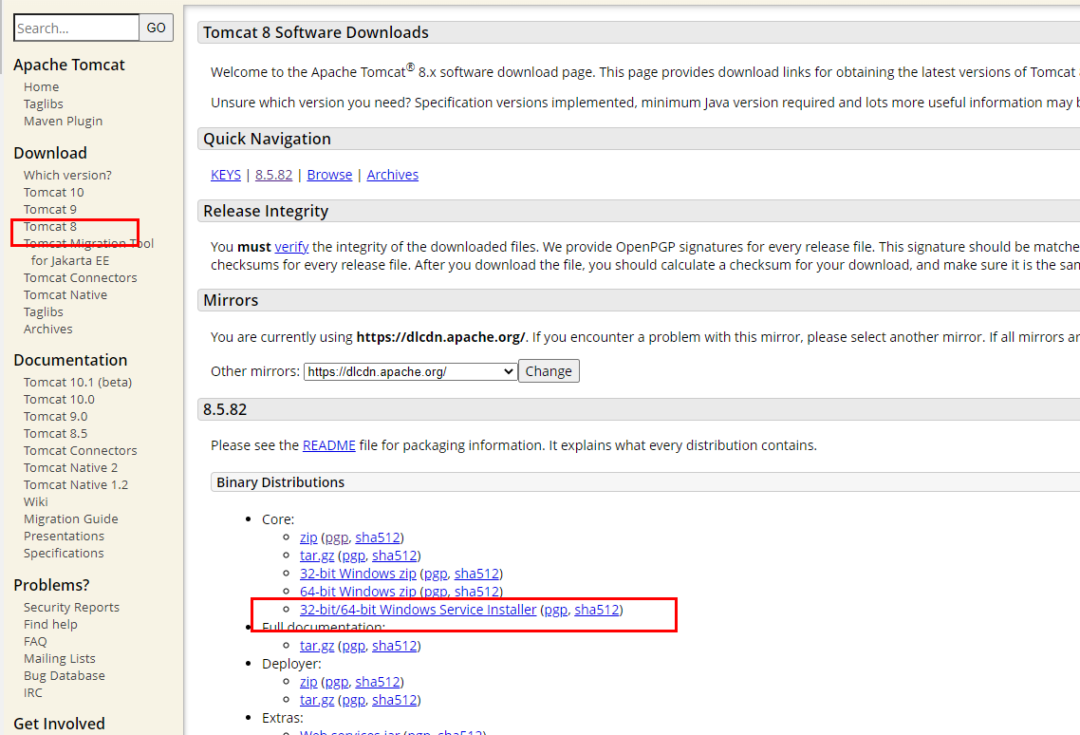
Task: Open the Maven Plugin link
Action: pyautogui.click(x=63, y=122)
